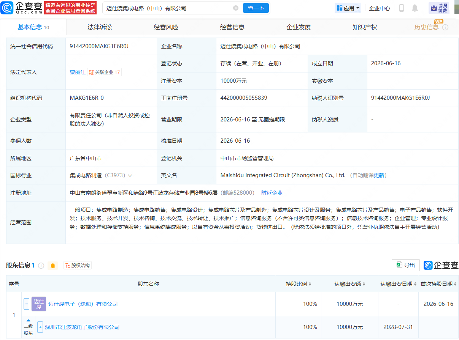
Task: Open the 企业发展 tab
Action: point(299,27)
